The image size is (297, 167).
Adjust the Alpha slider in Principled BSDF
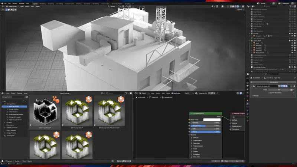(x=205, y=132)
